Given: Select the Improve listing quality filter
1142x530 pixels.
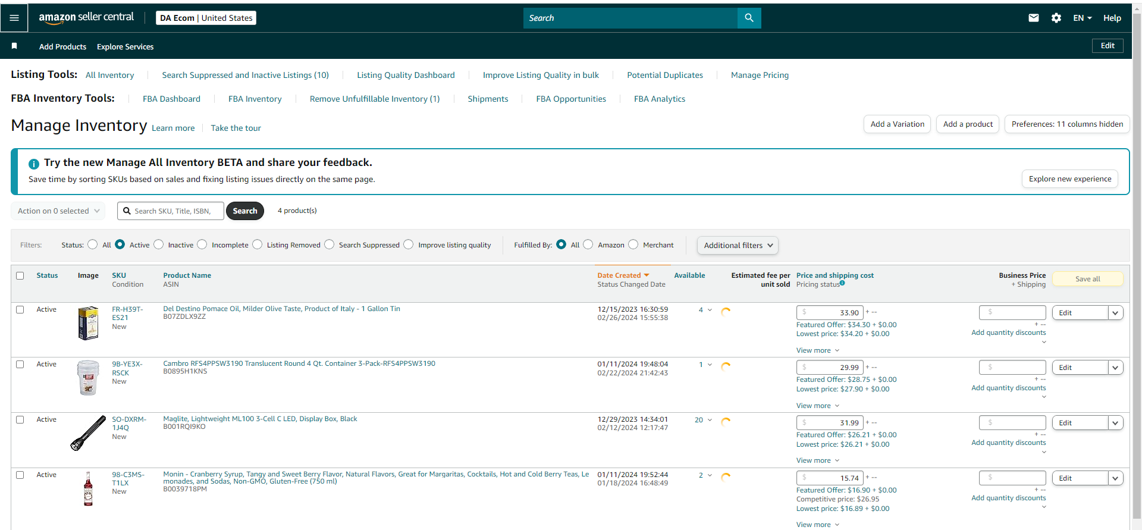Looking at the screenshot, I should pos(409,244).
